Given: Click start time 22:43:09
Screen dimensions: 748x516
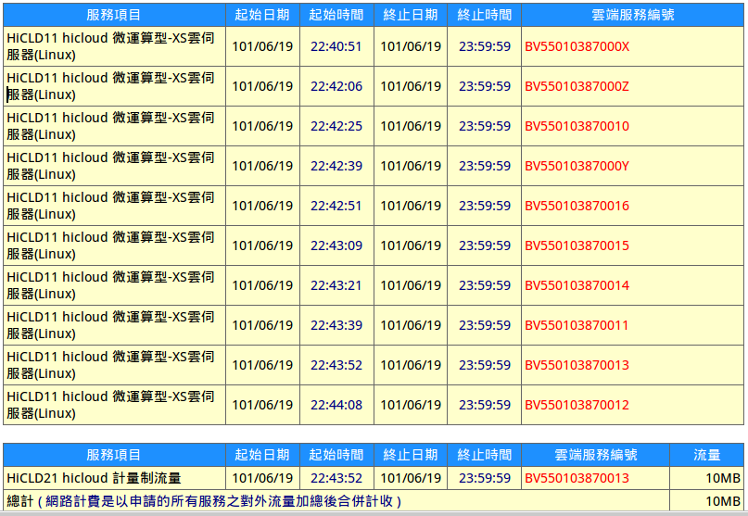Looking at the screenshot, I should point(336,245).
